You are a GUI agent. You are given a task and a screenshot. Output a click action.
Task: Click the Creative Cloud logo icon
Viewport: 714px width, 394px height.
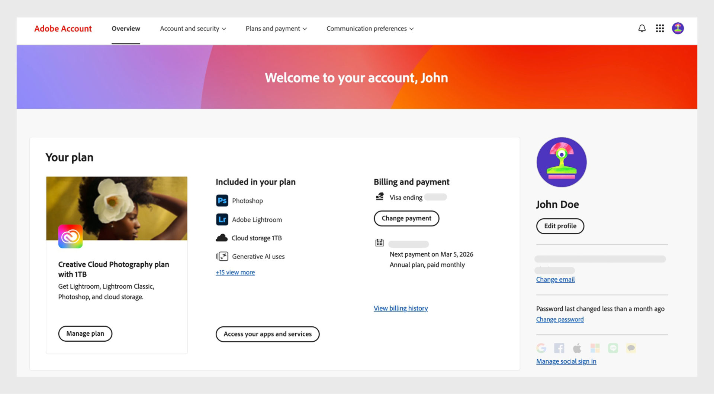[x=70, y=237]
